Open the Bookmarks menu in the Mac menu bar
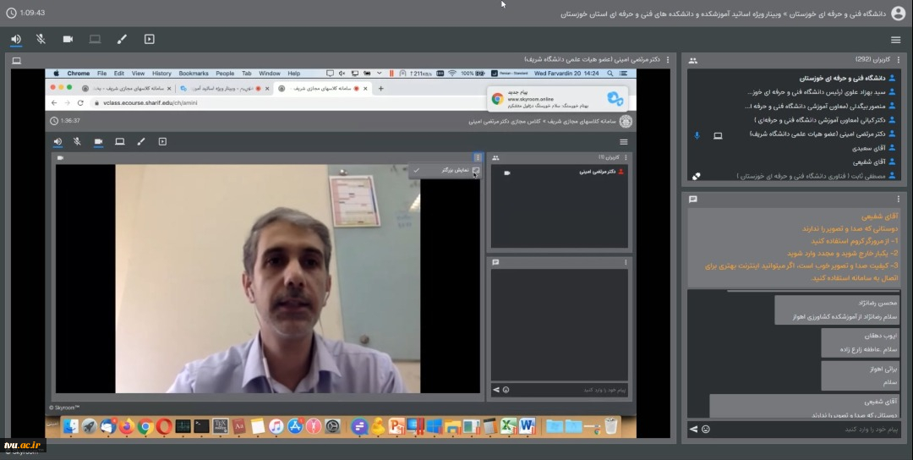 194,74
